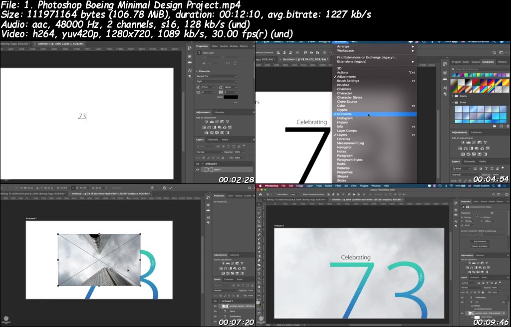
Task: Toggle Gradient Overlay effect visibility in 09:46 frame
Action: tap(475, 309)
